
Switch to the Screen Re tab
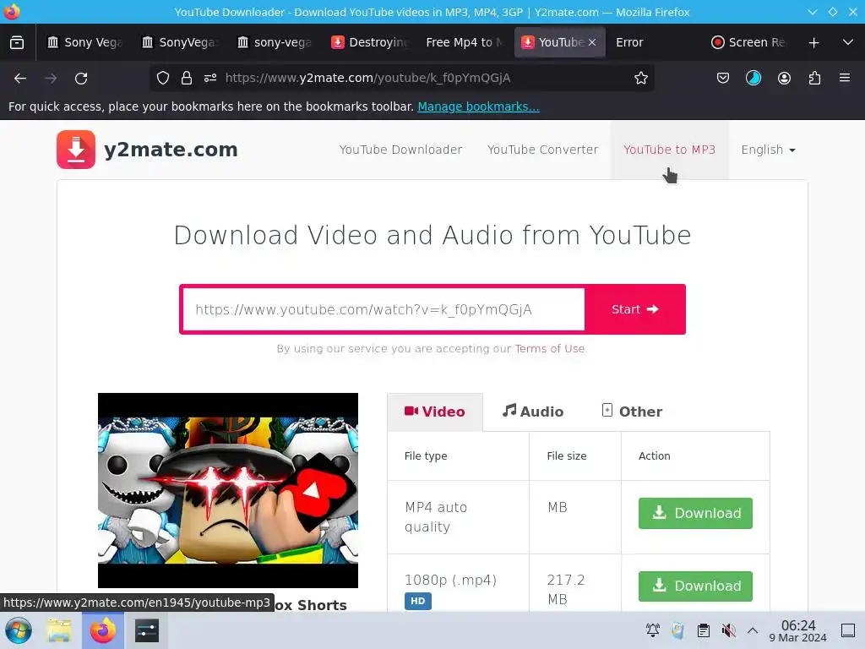(x=748, y=42)
